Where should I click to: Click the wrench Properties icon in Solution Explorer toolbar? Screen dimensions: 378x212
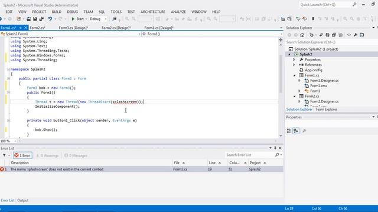pyautogui.click(x=356, y=35)
